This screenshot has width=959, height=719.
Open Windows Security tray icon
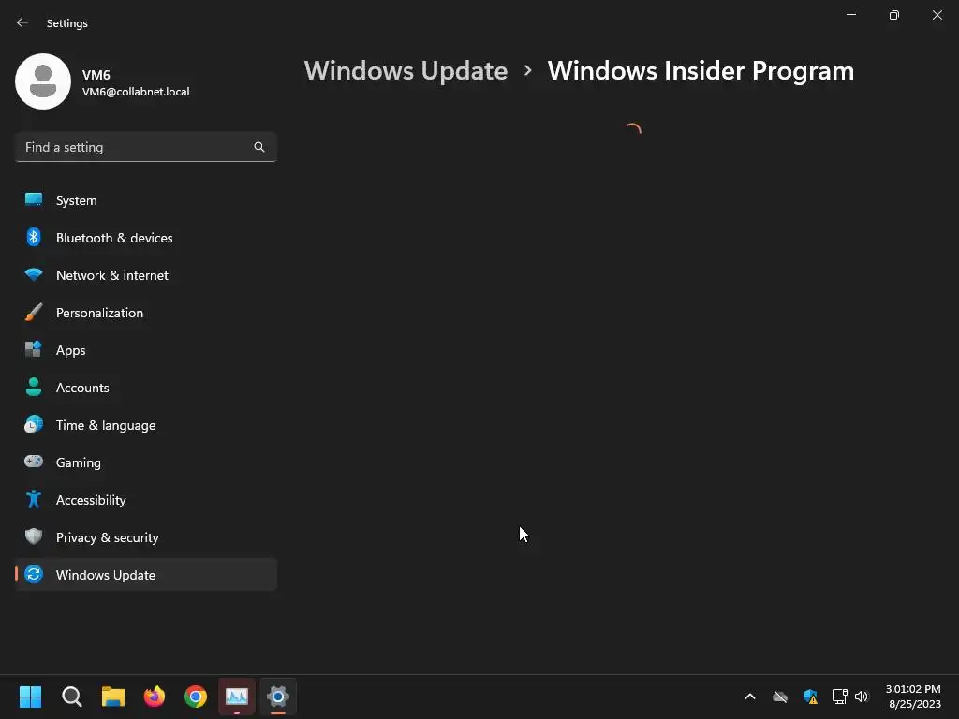810,697
